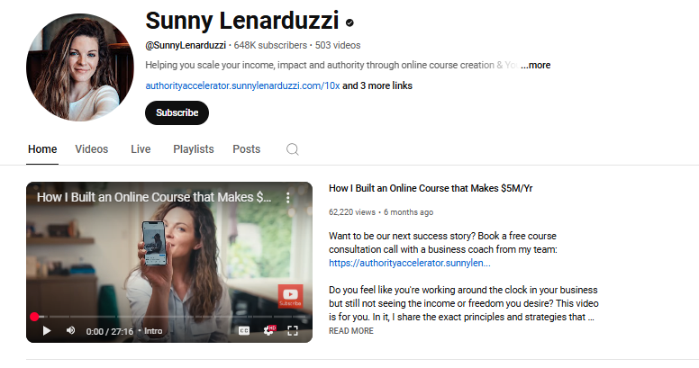Open the Videos tab
Screen dimensions: 699x368
coord(91,149)
